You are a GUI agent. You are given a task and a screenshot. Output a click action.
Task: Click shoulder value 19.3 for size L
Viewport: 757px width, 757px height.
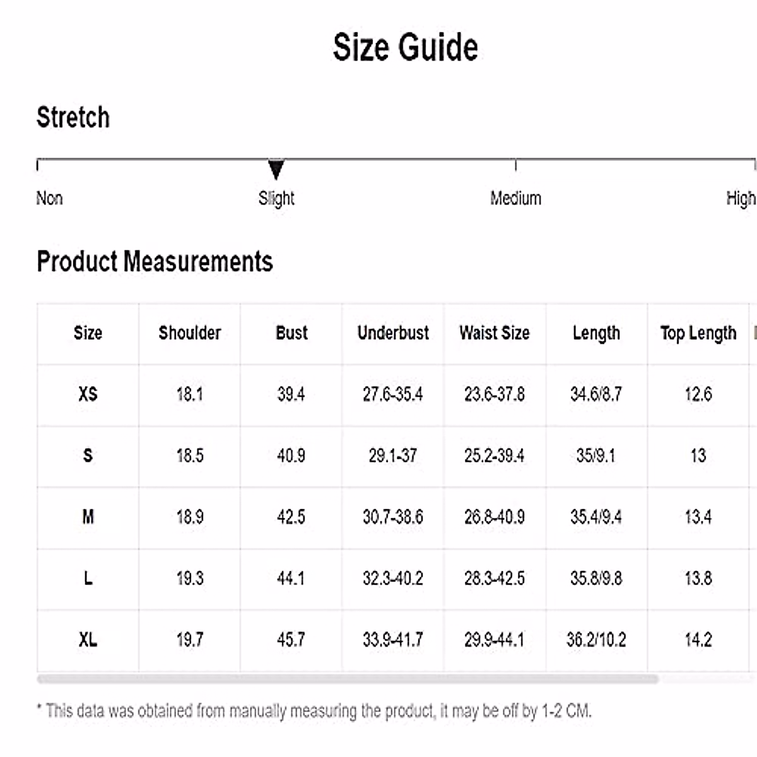pyautogui.click(x=189, y=578)
